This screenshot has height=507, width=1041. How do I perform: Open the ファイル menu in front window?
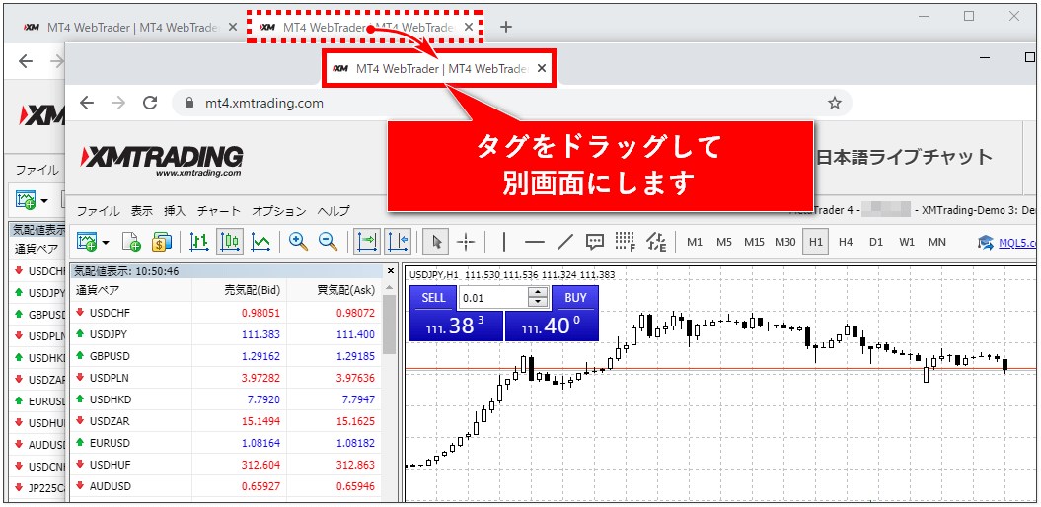tap(99, 212)
